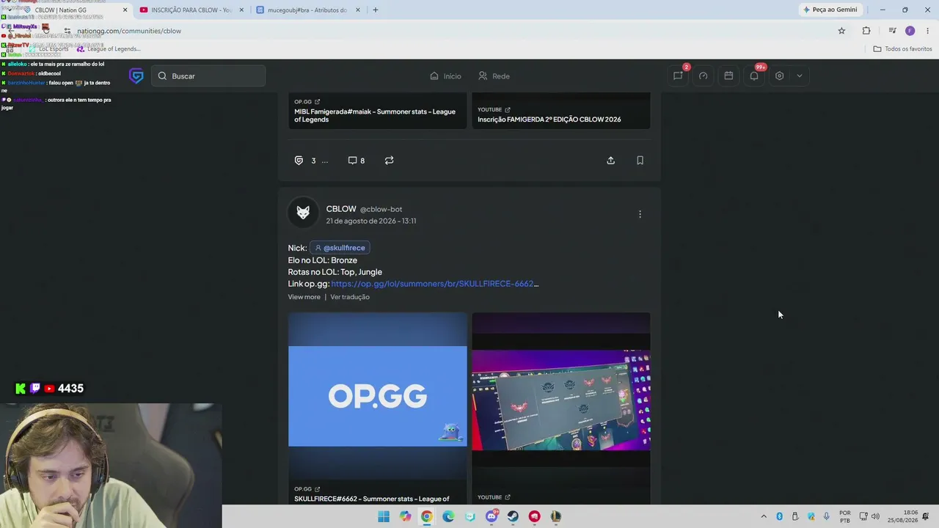This screenshot has width=939, height=528.
Task: Open the calendar icon in header
Action: click(x=728, y=76)
